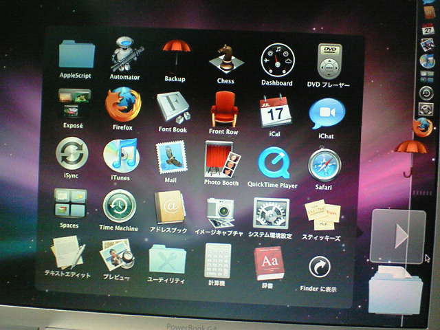Image resolution: width=440 pixels, height=330 pixels.
Task: Open QuickTime Player
Action: click(x=274, y=162)
